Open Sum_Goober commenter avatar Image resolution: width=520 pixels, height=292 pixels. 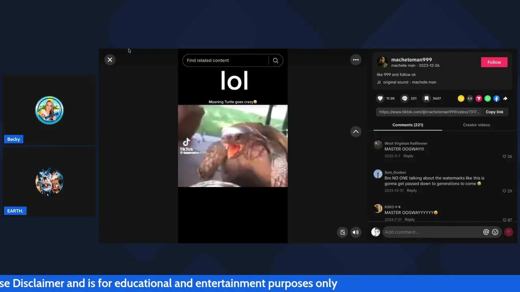(378, 174)
